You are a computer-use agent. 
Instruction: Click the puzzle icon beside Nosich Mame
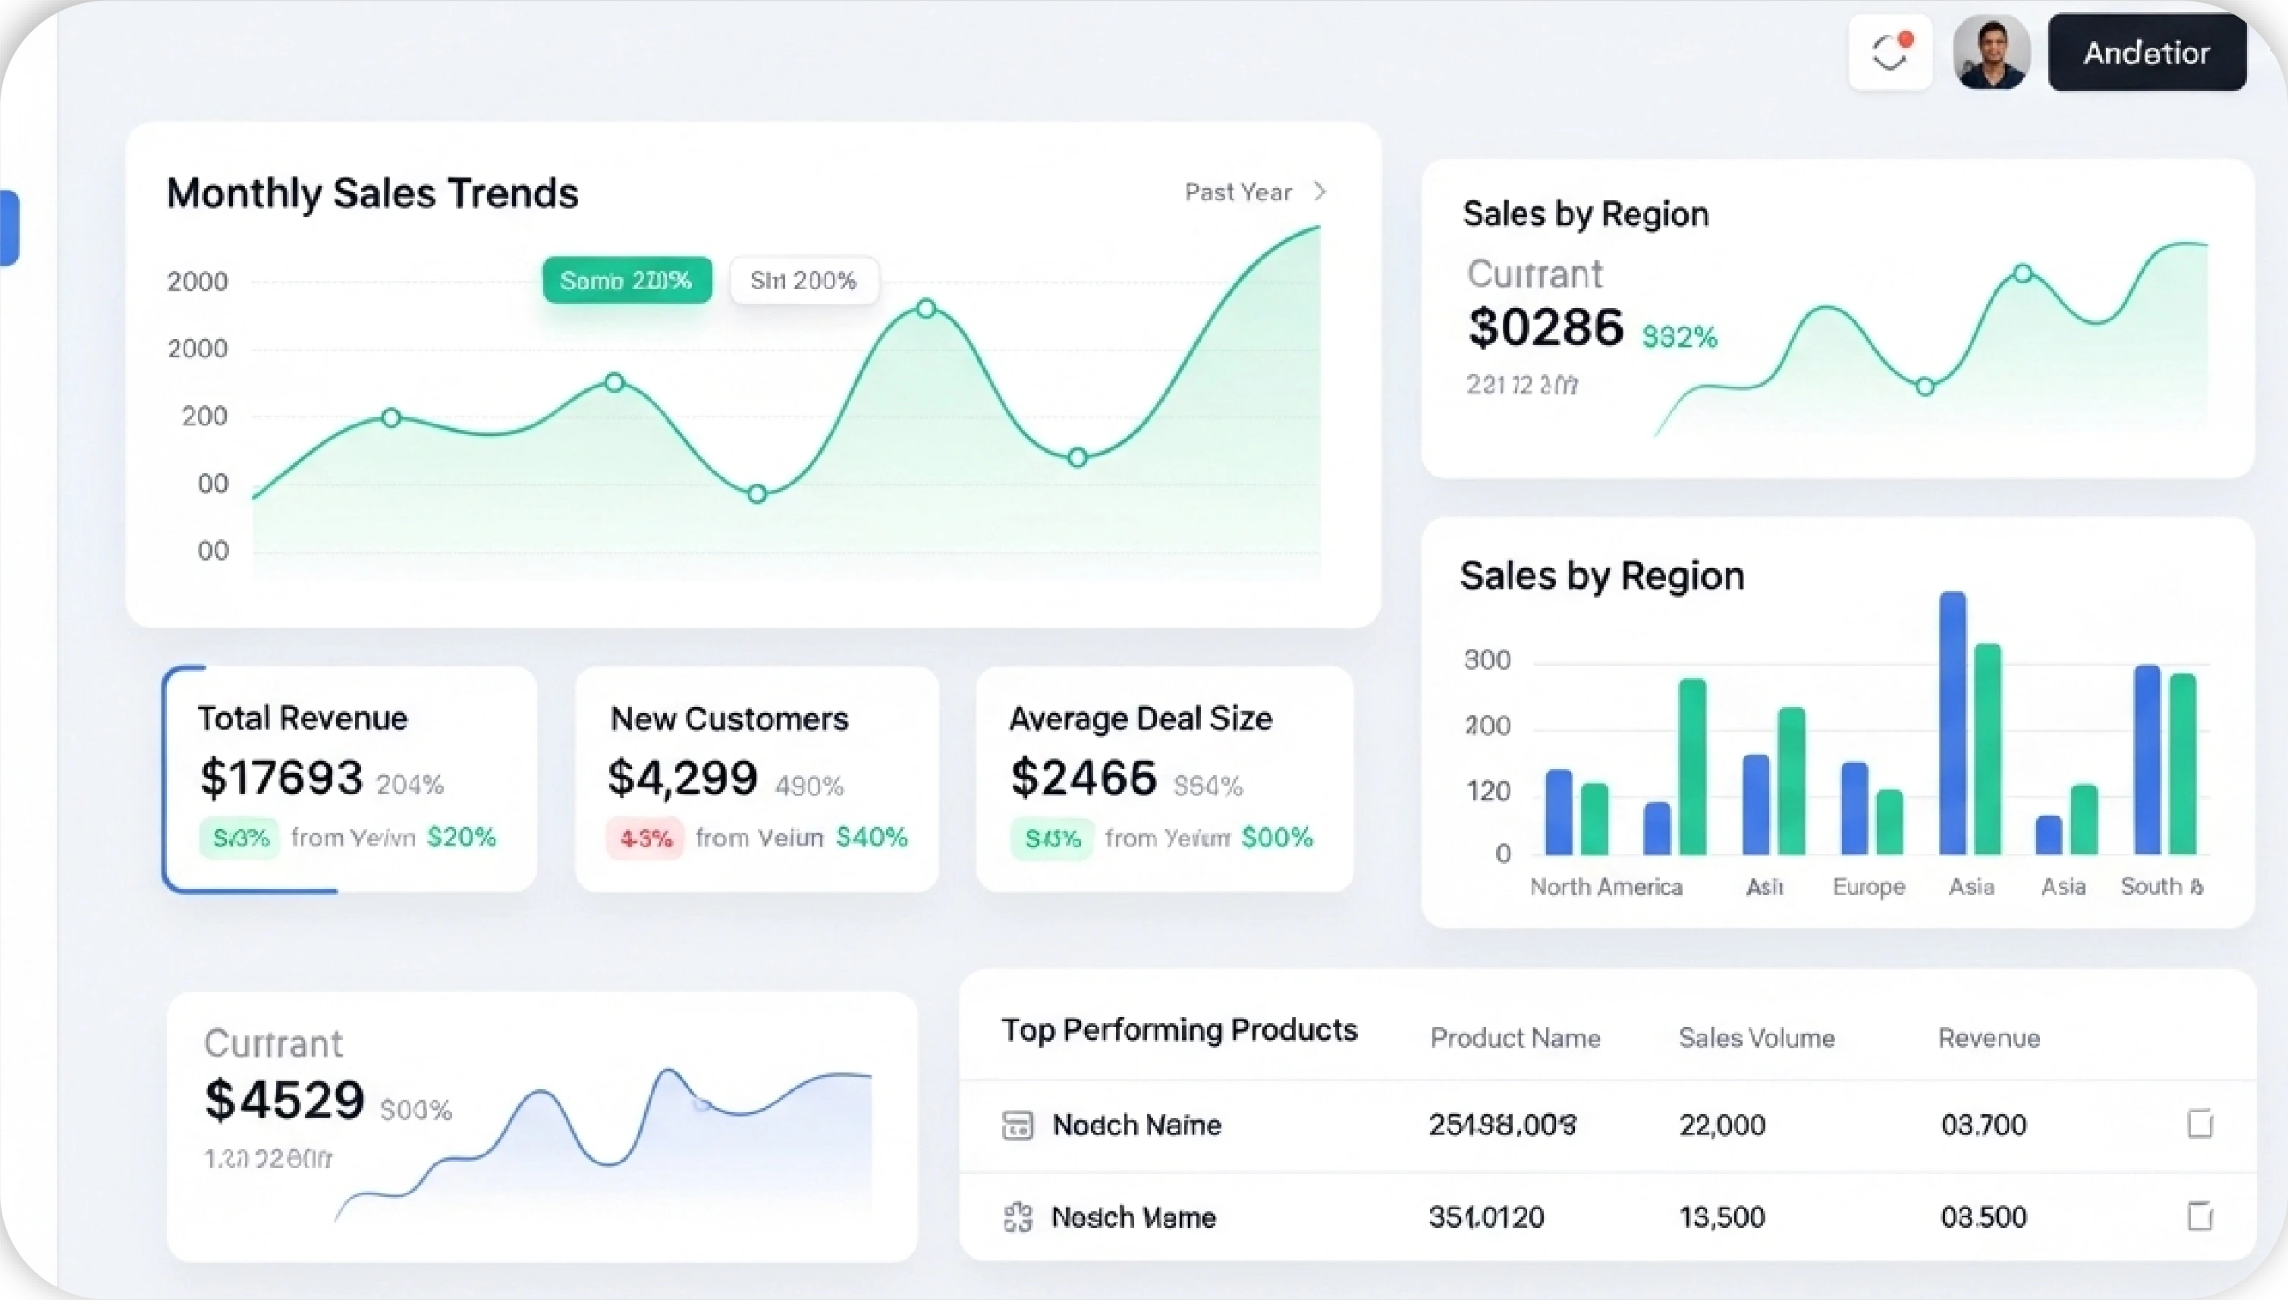[1017, 1217]
